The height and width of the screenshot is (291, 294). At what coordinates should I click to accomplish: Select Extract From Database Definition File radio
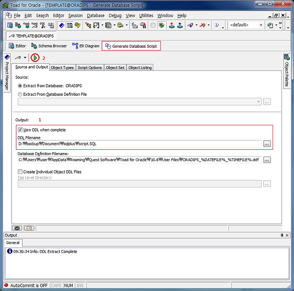pos(20,94)
